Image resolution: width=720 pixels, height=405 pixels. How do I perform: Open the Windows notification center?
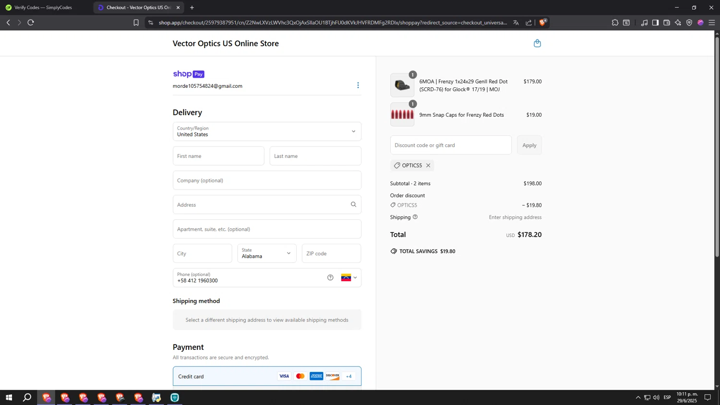pyautogui.click(x=708, y=397)
